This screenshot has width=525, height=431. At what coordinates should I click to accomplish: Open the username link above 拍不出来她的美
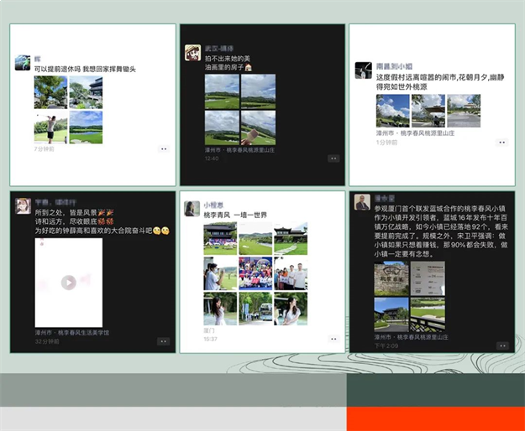219,49
